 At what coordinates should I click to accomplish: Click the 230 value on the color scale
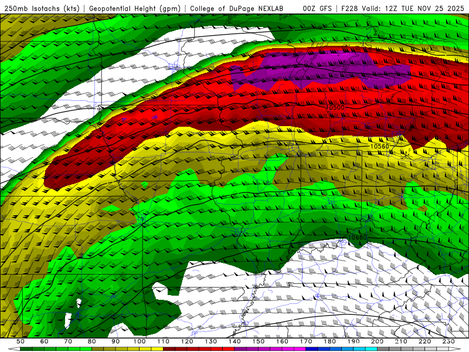[x=448, y=341]
